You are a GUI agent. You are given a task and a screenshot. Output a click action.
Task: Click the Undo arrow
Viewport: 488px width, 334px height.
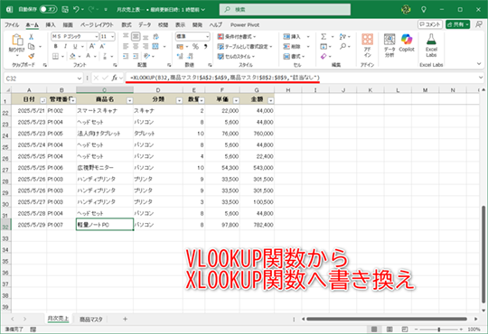(76, 10)
